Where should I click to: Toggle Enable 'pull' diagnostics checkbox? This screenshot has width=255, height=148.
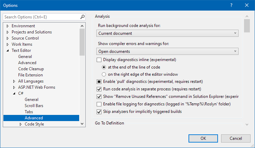tap(99, 82)
